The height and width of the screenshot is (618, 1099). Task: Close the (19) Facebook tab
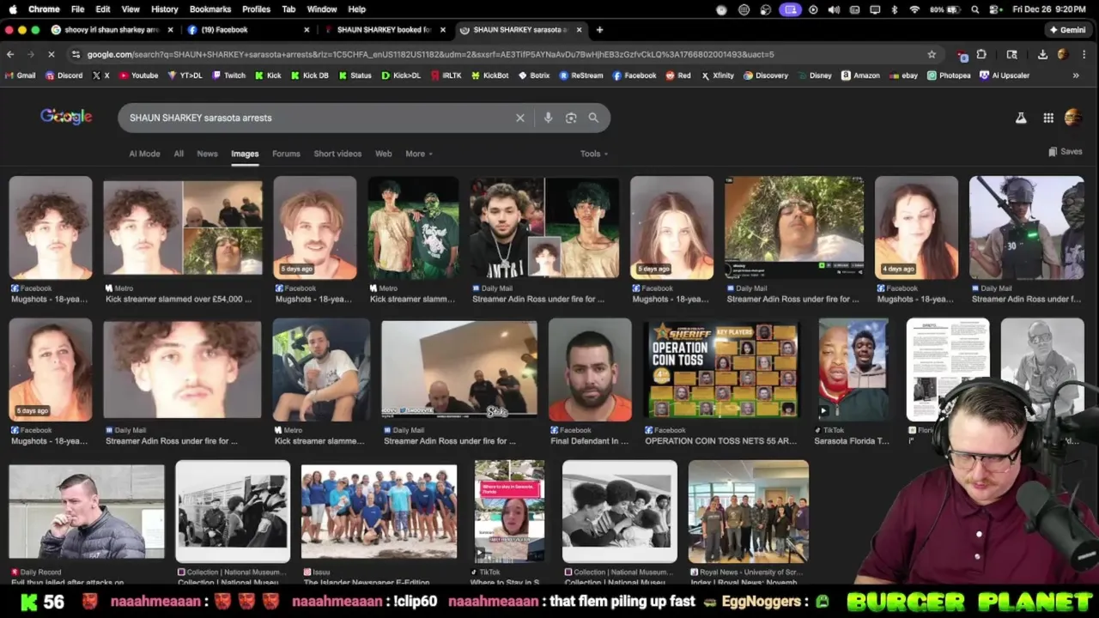coord(307,29)
